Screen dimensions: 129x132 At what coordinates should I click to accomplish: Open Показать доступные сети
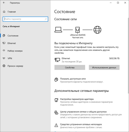(73, 79)
